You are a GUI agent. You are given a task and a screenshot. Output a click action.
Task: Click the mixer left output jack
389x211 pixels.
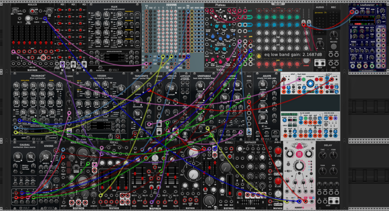304,25
